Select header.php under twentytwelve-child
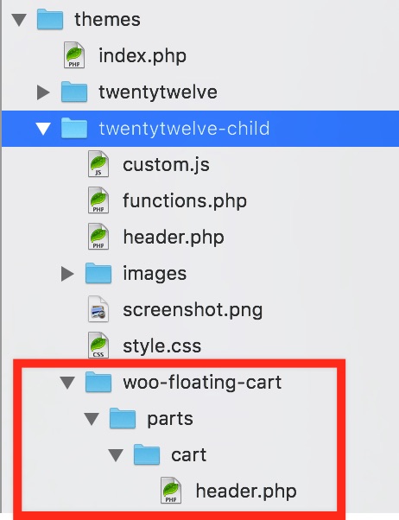Screen dimensions: 399x520 click(174, 238)
